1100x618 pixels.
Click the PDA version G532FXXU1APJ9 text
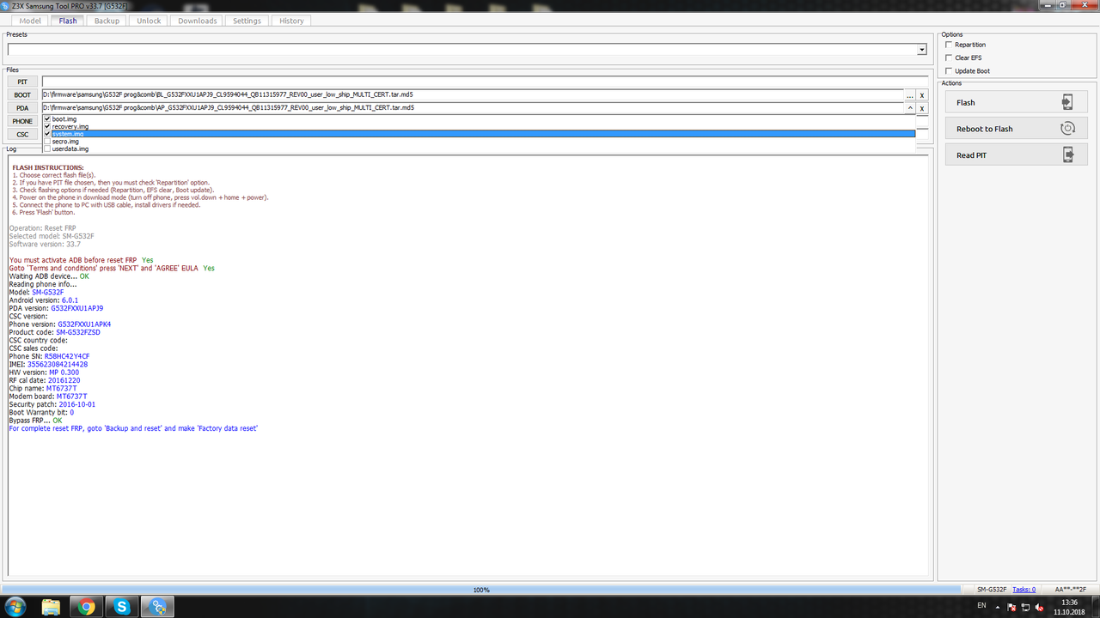(77, 308)
